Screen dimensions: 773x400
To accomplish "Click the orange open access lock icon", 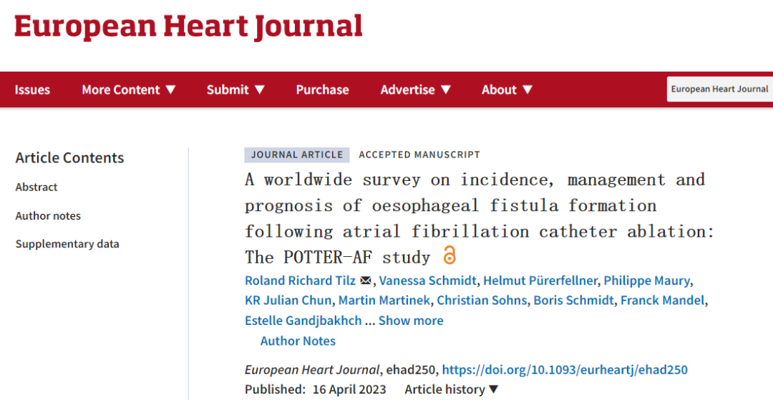I will coord(449,255).
